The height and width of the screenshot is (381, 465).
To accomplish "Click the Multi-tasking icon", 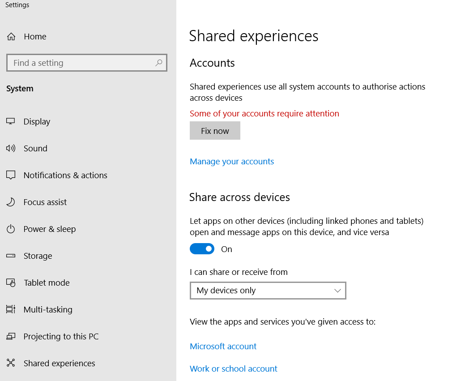I will (x=11, y=309).
